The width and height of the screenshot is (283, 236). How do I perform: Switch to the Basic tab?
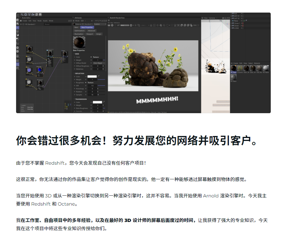[76, 27]
